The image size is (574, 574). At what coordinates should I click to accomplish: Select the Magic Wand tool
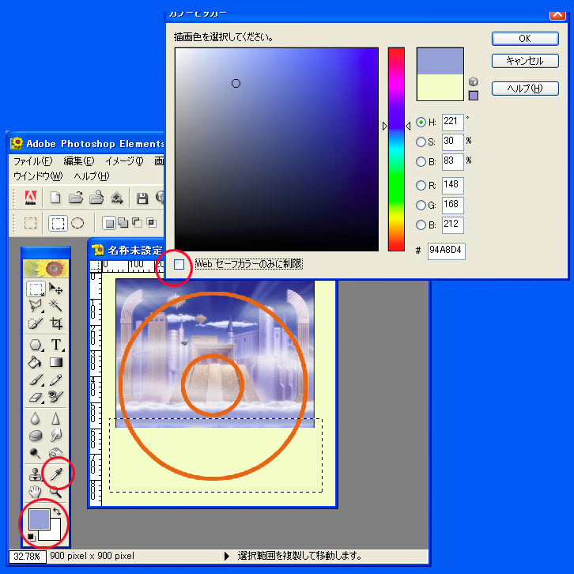pos(55,305)
